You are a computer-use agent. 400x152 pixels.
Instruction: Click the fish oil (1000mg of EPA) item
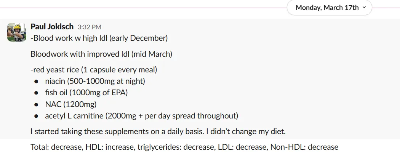click(86, 93)
